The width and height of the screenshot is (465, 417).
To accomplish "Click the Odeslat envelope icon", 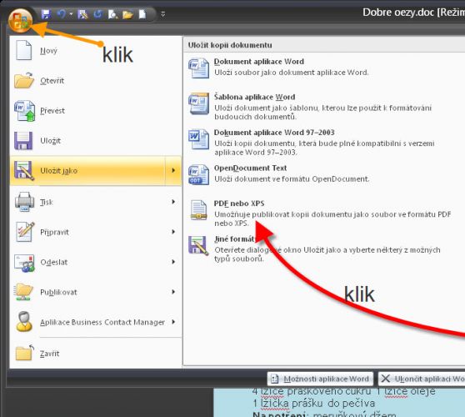I will tap(25, 263).
